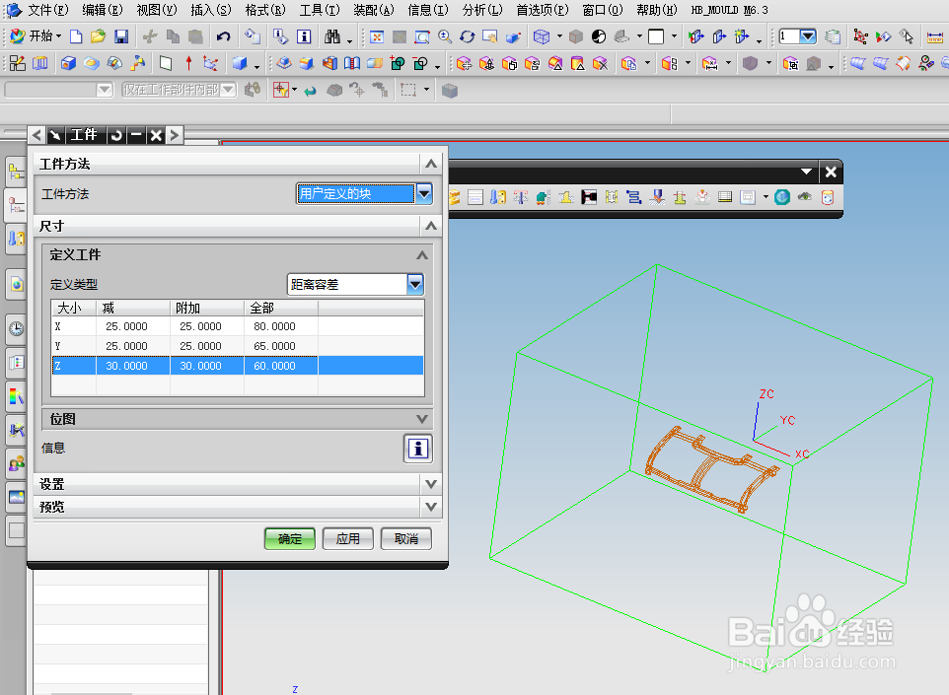
Task: Open the 工件方法 dropdown
Action: [424, 193]
